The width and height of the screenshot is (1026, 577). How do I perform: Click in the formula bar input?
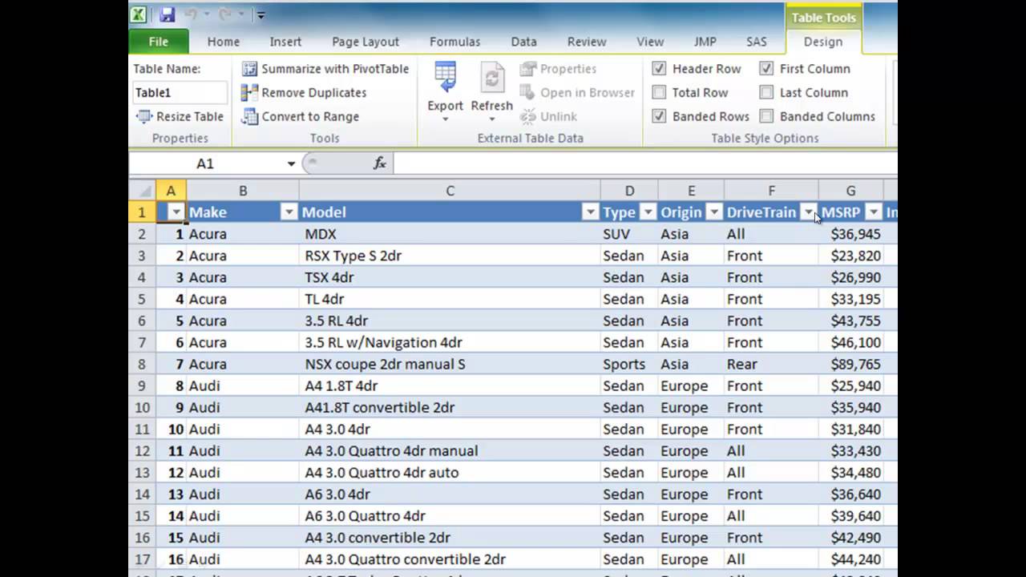click(x=645, y=163)
